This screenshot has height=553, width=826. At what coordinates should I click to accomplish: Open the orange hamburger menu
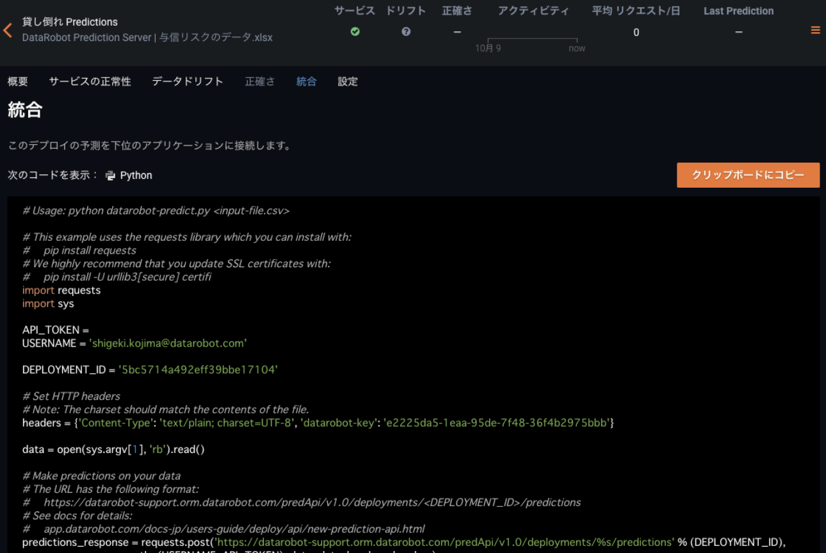(x=815, y=30)
